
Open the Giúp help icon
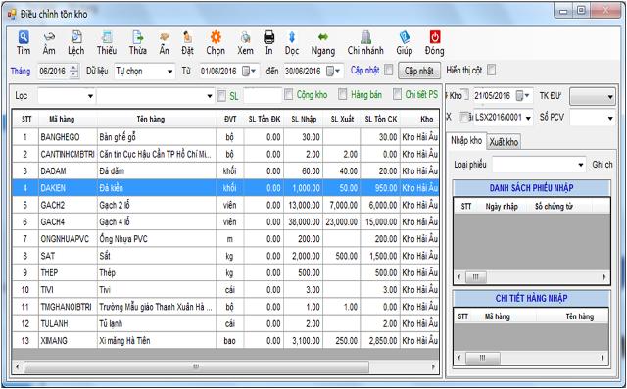[405, 37]
